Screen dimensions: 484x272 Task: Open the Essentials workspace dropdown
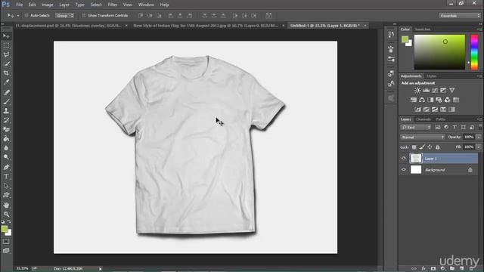click(x=460, y=15)
